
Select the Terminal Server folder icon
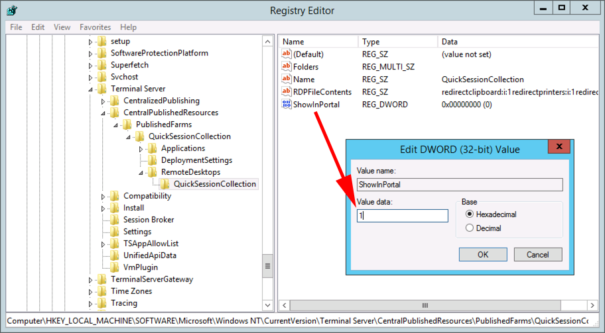[102, 89]
